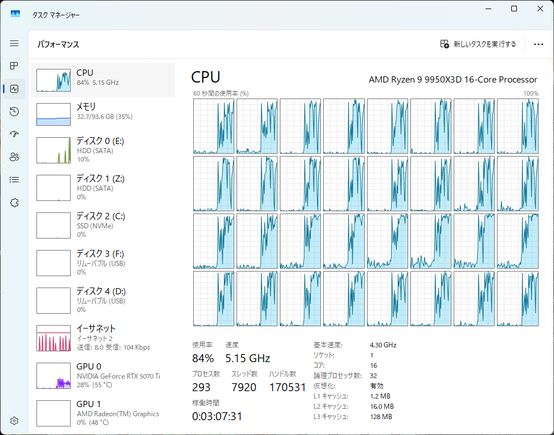Select GPU 1 AMD Radeon entry

(x=103, y=413)
